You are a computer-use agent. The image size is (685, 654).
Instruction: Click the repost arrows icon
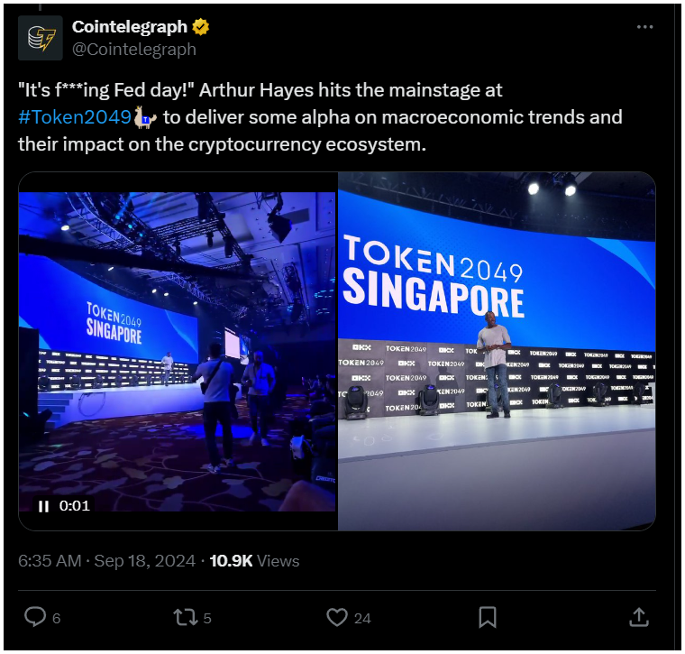tap(184, 618)
